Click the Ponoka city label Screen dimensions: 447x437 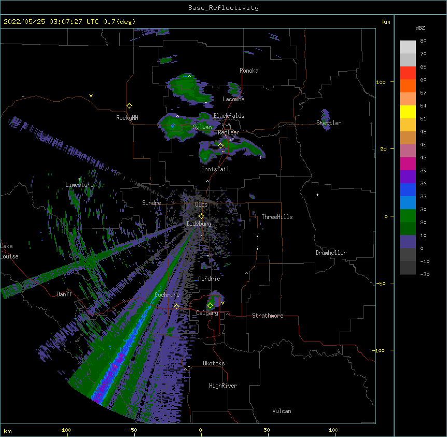coord(249,71)
